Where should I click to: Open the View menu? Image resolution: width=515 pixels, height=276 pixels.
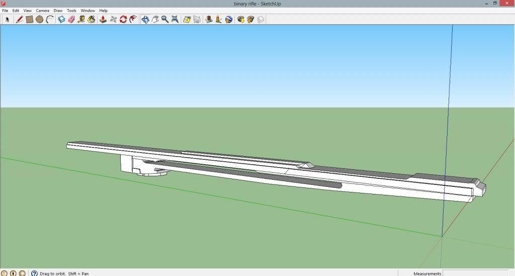click(x=28, y=11)
